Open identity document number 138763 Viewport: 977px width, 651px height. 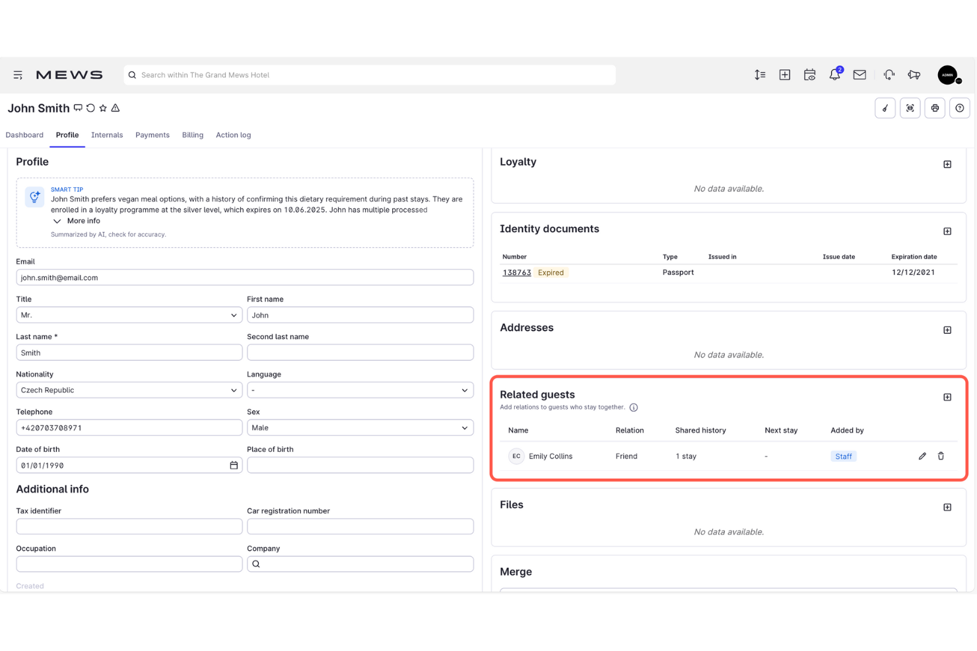point(516,272)
